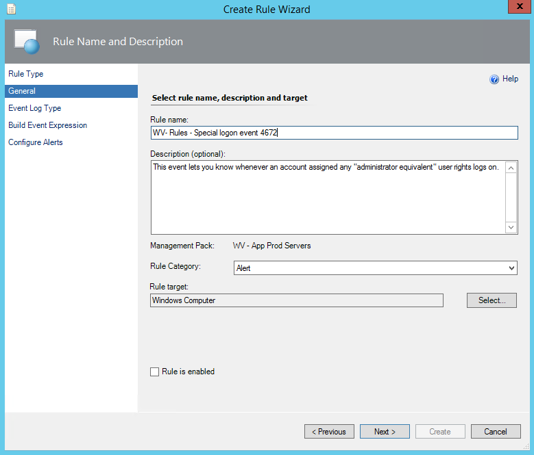Screen dimensions: 534x455
Task: Go to the Rule Type step
Action: (26, 74)
